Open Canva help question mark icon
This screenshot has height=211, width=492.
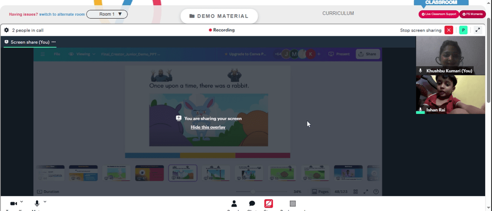[x=376, y=191]
